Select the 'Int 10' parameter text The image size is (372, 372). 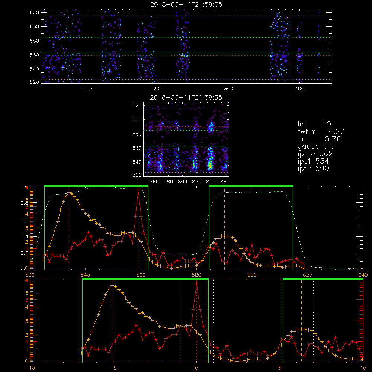coord(314,124)
